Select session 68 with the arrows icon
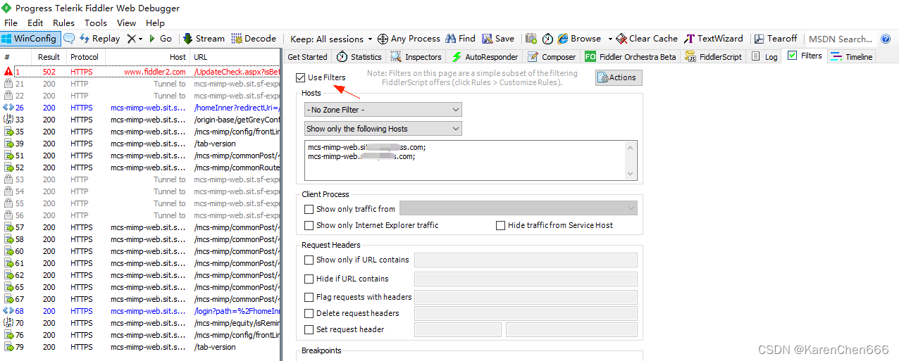899x361 pixels. 141,311
